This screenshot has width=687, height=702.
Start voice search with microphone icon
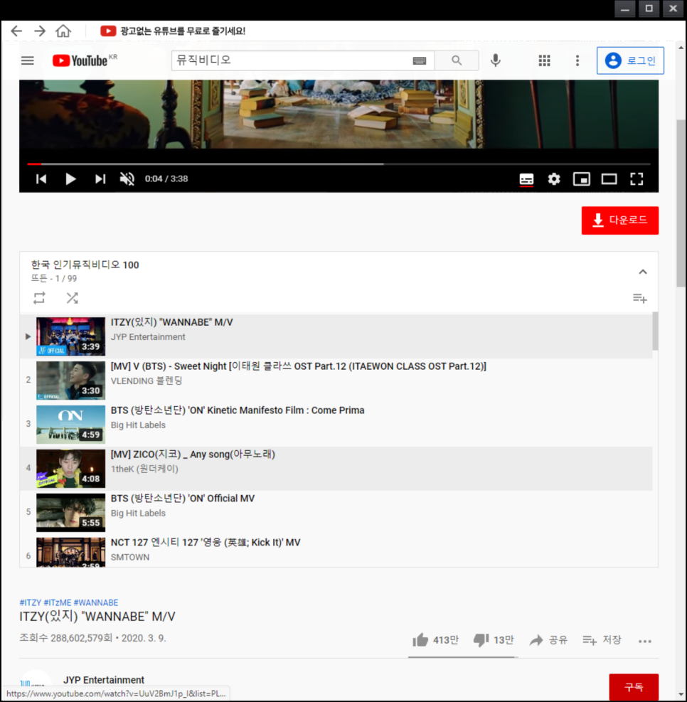pyautogui.click(x=496, y=60)
